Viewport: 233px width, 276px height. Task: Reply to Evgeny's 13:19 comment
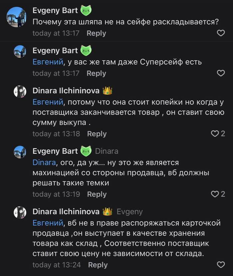pyautogui.click(x=97, y=194)
